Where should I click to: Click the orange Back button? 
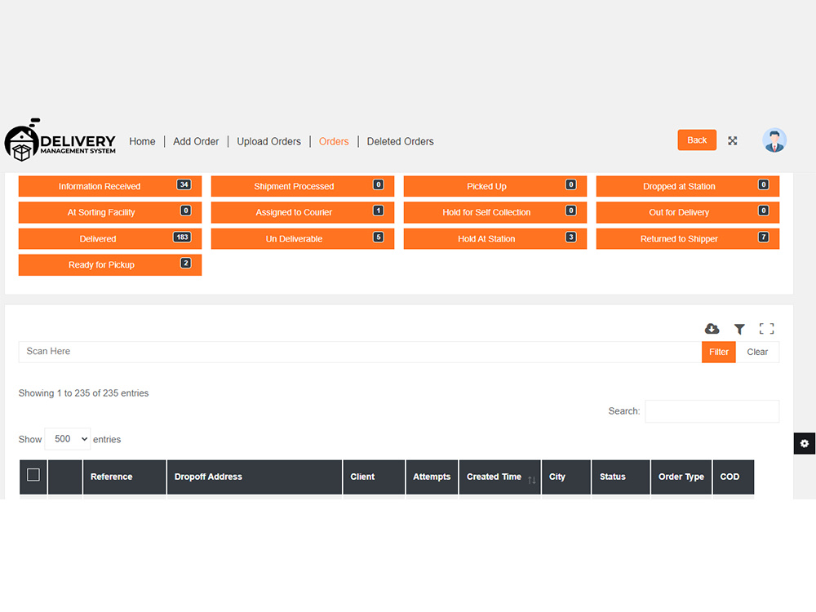point(697,140)
